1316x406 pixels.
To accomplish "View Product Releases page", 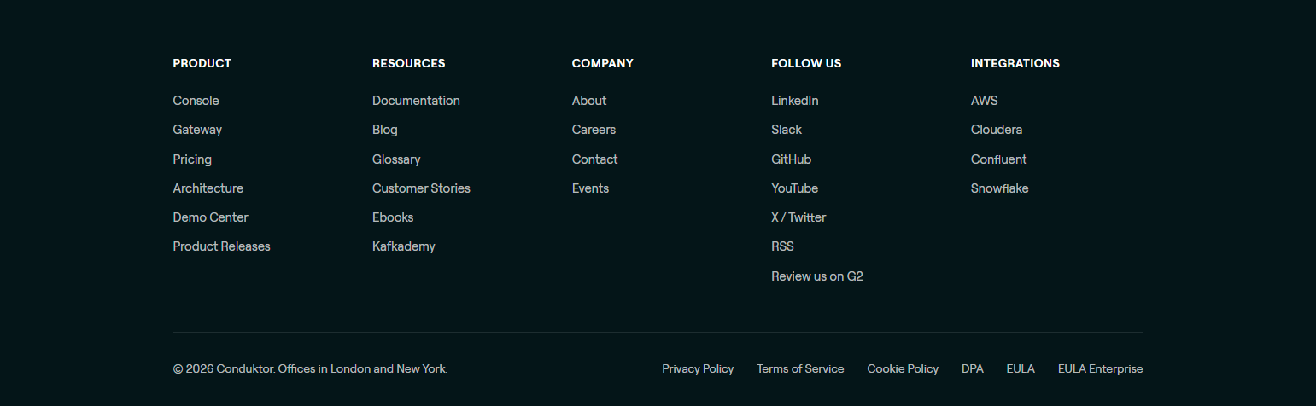I will [x=221, y=246].
